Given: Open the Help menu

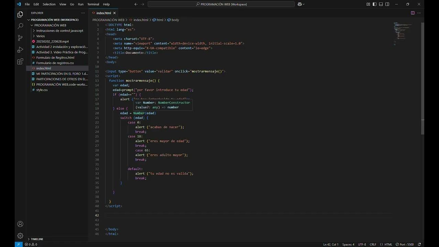Looking at the screenshot, I should [x=106, y=4].
